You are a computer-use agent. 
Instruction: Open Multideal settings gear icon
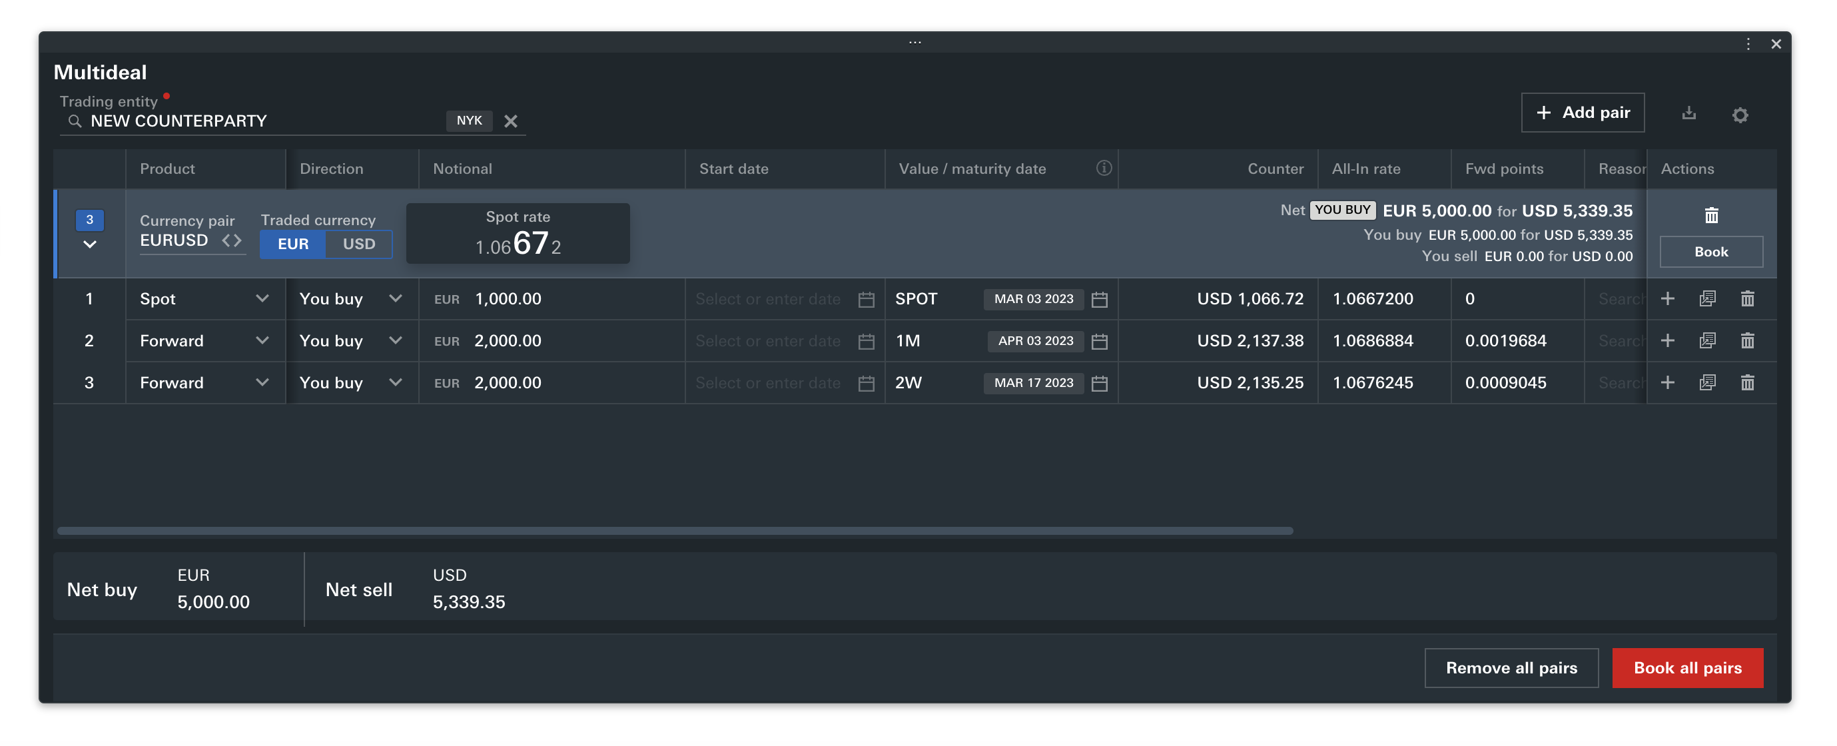click(1739, 115)
